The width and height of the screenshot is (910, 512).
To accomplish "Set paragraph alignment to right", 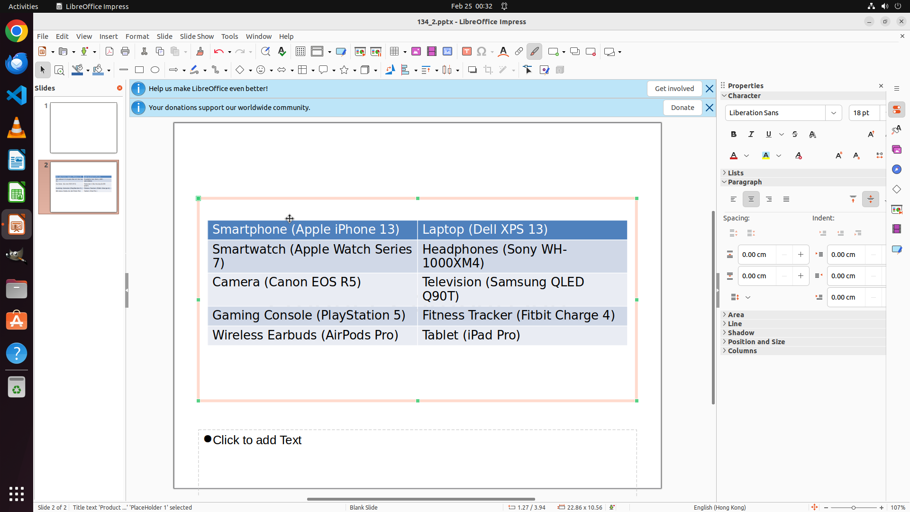I will coord(769,200).
